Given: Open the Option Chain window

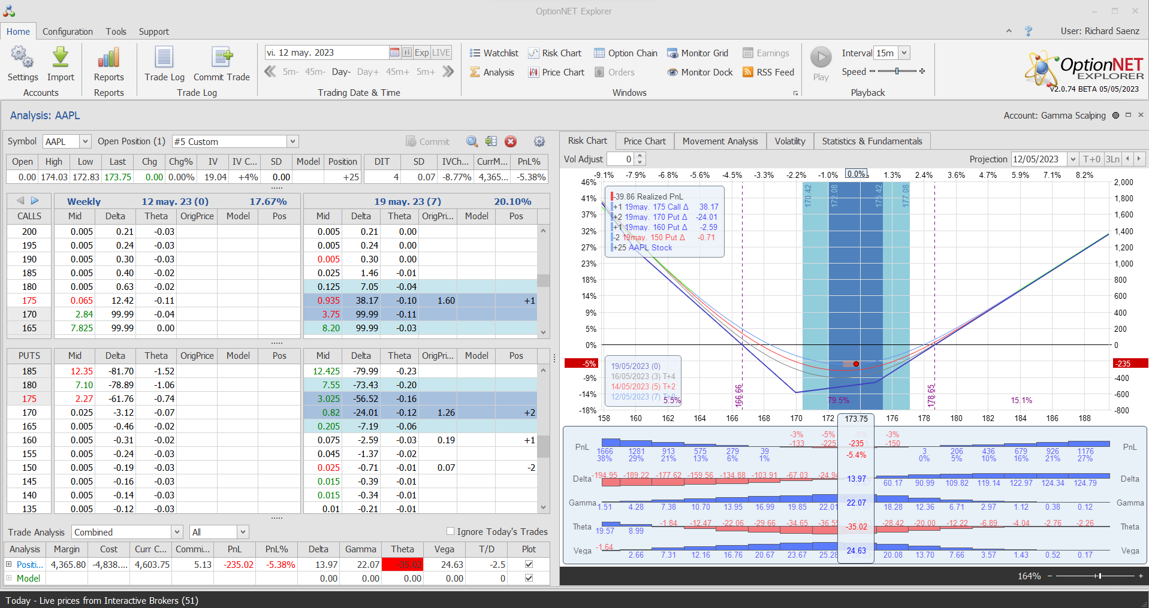Looking at the screenshot, I should [625, 53].
